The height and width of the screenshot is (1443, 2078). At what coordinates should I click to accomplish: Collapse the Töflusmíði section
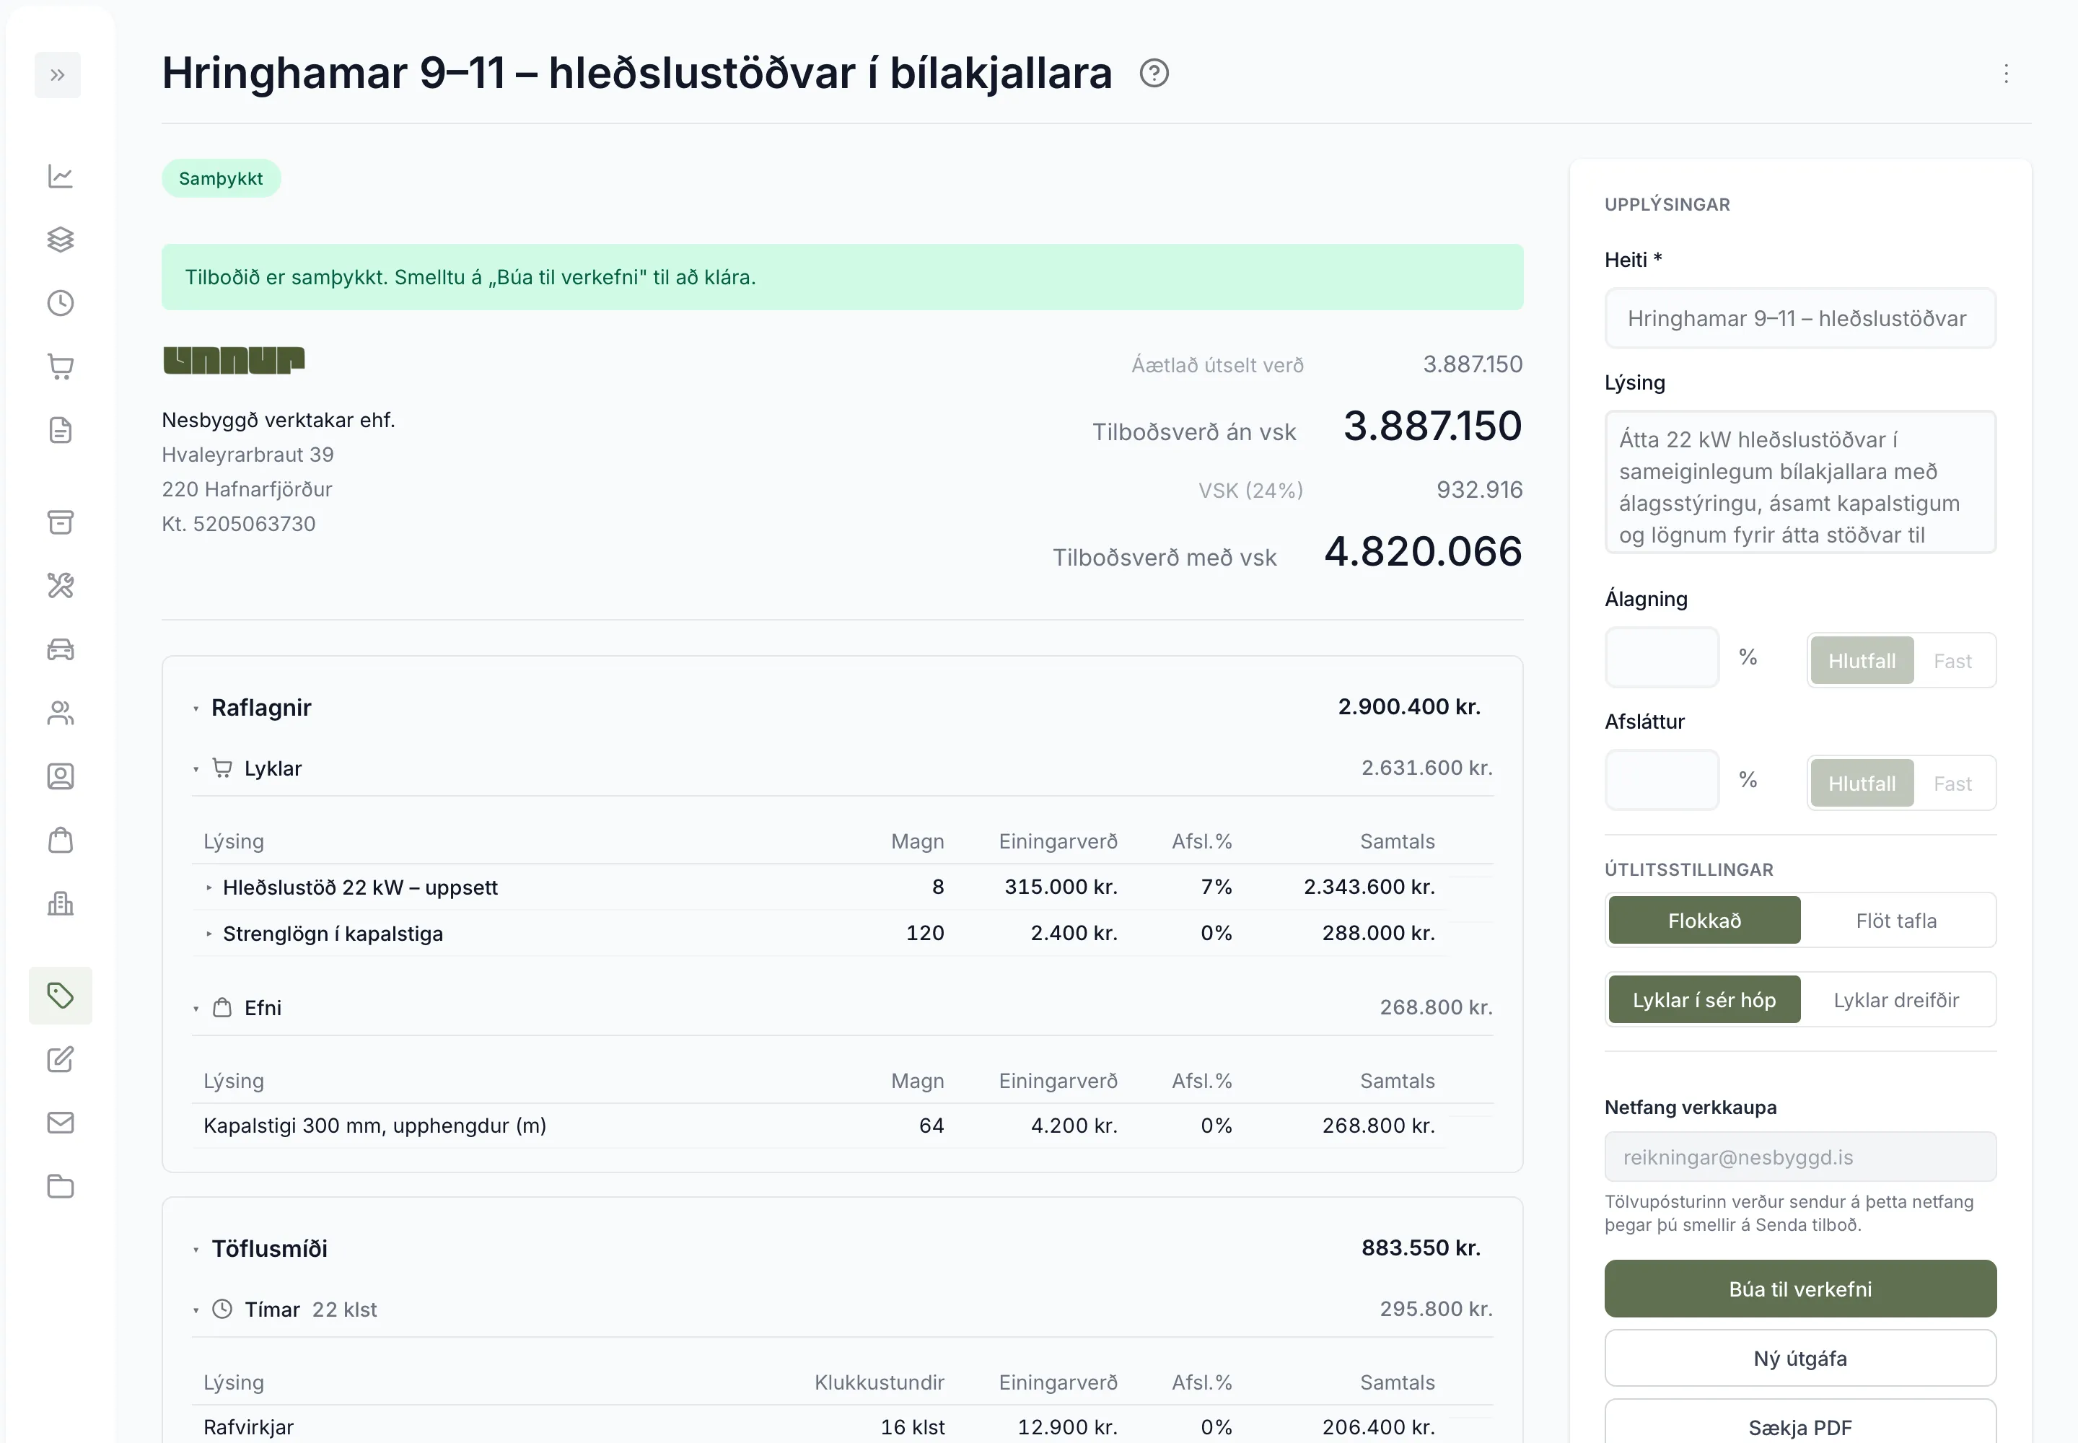(x=196, y=1250)
